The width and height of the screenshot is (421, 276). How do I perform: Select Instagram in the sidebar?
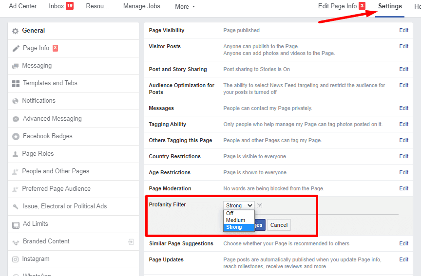73,259
